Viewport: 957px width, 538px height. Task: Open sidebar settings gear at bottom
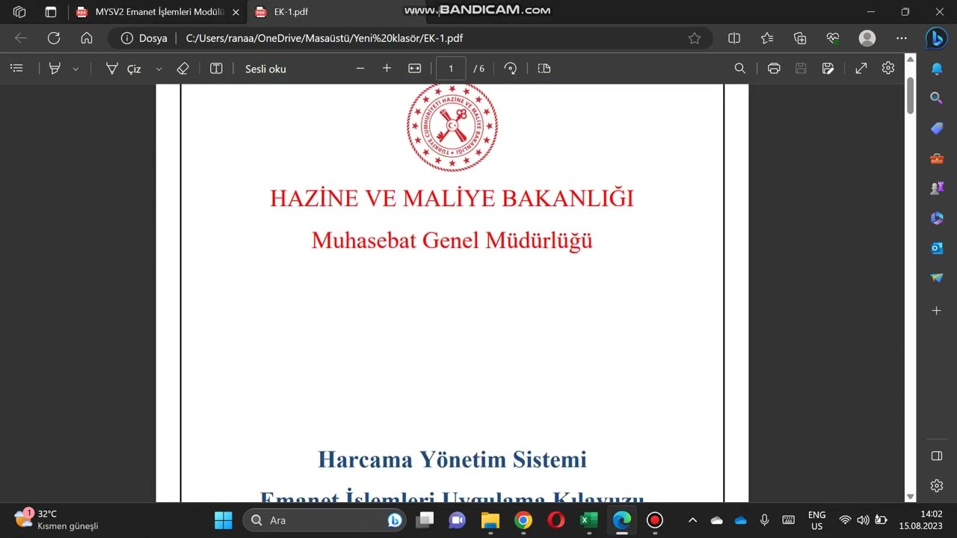click(937, 486)
